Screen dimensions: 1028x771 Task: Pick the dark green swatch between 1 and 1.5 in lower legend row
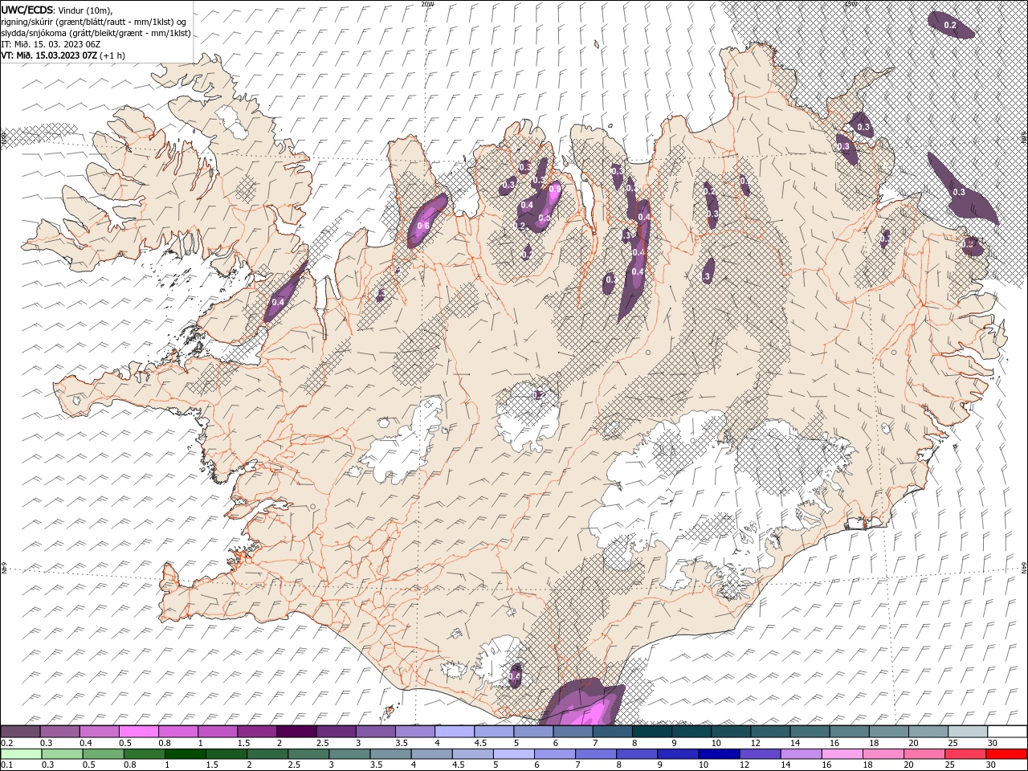[x=186, y=754]
